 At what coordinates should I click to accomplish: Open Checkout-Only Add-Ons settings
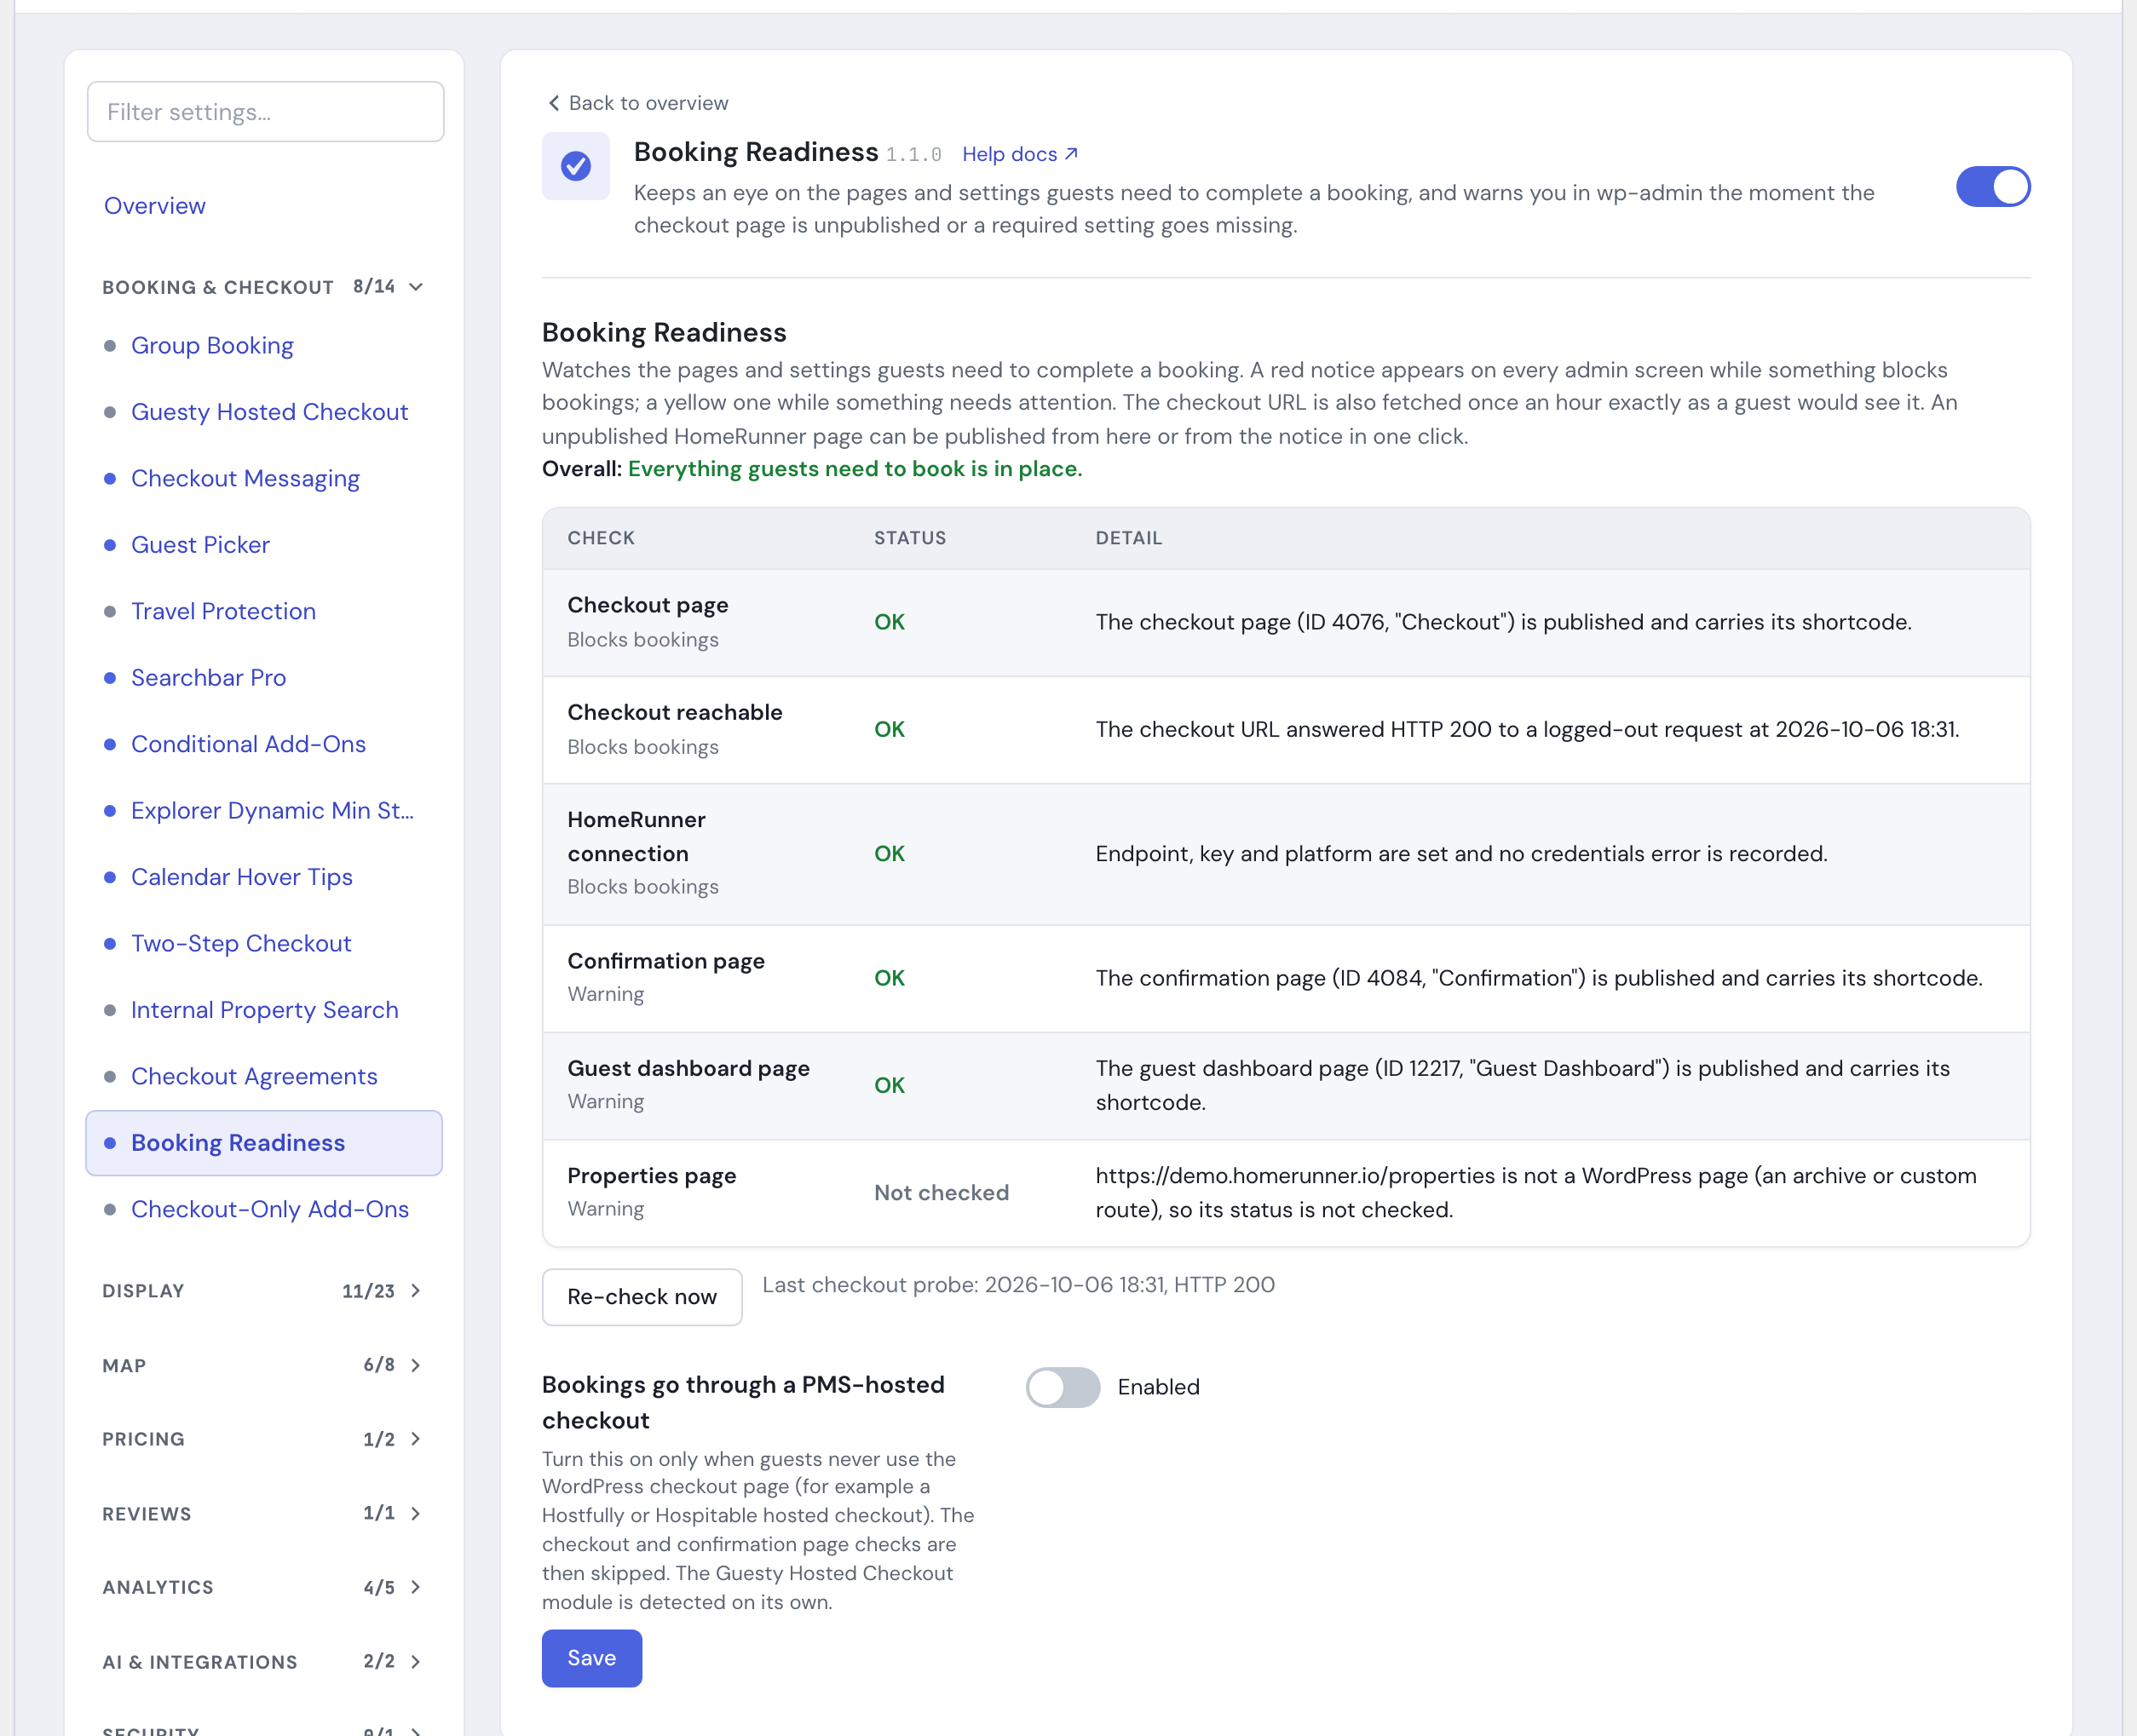270,1209
